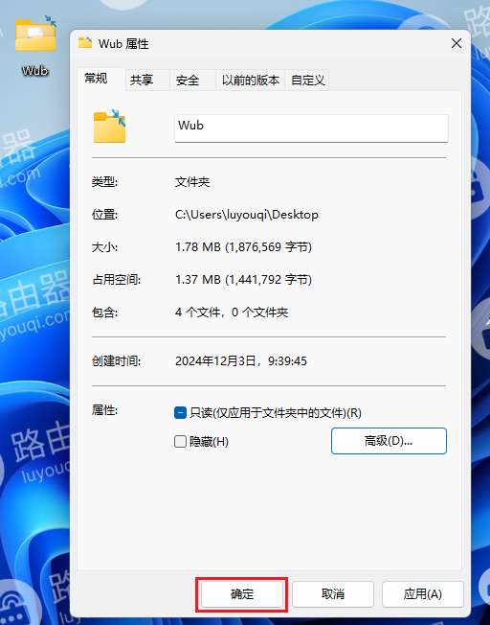Click the Wub label under the desktop folder
The height and width of the screenshot is (625, 490).
[x=35, y=71]
